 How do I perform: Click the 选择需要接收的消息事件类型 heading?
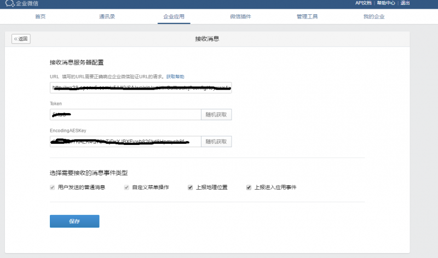pyautogui.click(x=89, y=173)
